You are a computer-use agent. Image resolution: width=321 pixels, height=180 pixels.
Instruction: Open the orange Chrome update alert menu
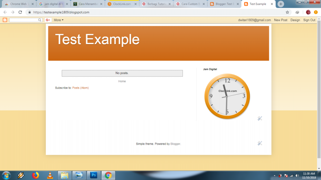tap(316, 12)
